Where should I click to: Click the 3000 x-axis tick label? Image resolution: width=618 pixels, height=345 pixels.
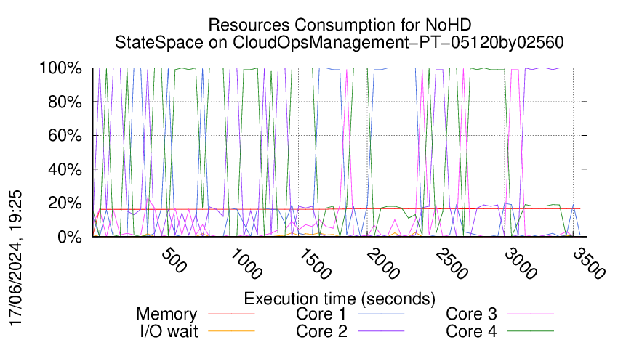click(521, 264)
